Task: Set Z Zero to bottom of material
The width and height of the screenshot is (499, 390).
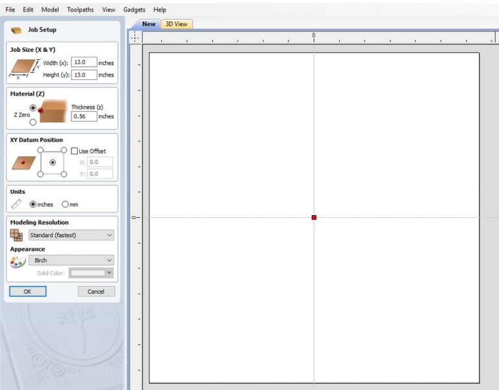Action: [33, 122]
